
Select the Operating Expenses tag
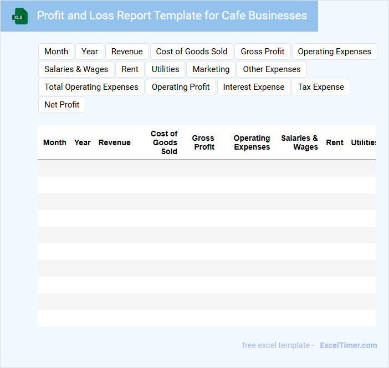(x=335, y=52)
